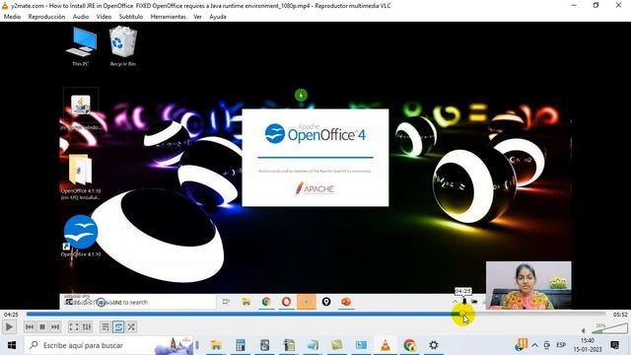Open Sticky Notes icon on taskbar

(x=337, y=345)
